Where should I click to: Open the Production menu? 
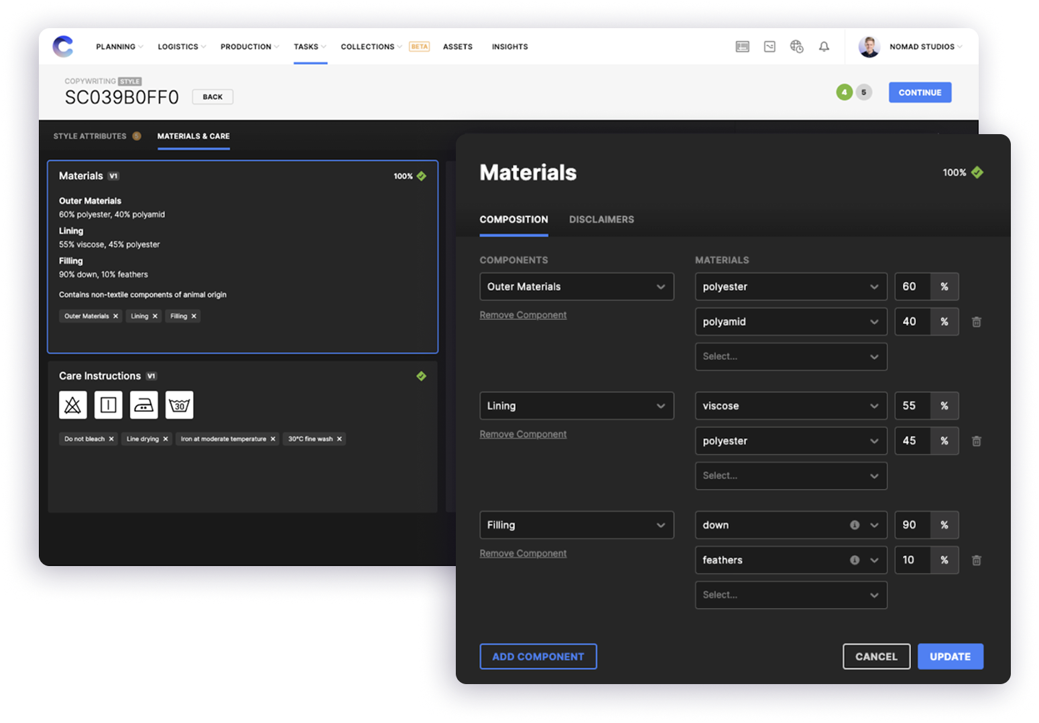[249, 46]
